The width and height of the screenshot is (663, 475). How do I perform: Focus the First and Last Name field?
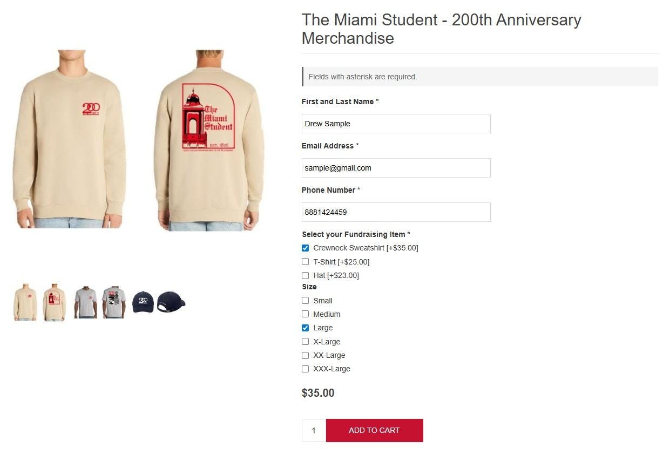396,124
